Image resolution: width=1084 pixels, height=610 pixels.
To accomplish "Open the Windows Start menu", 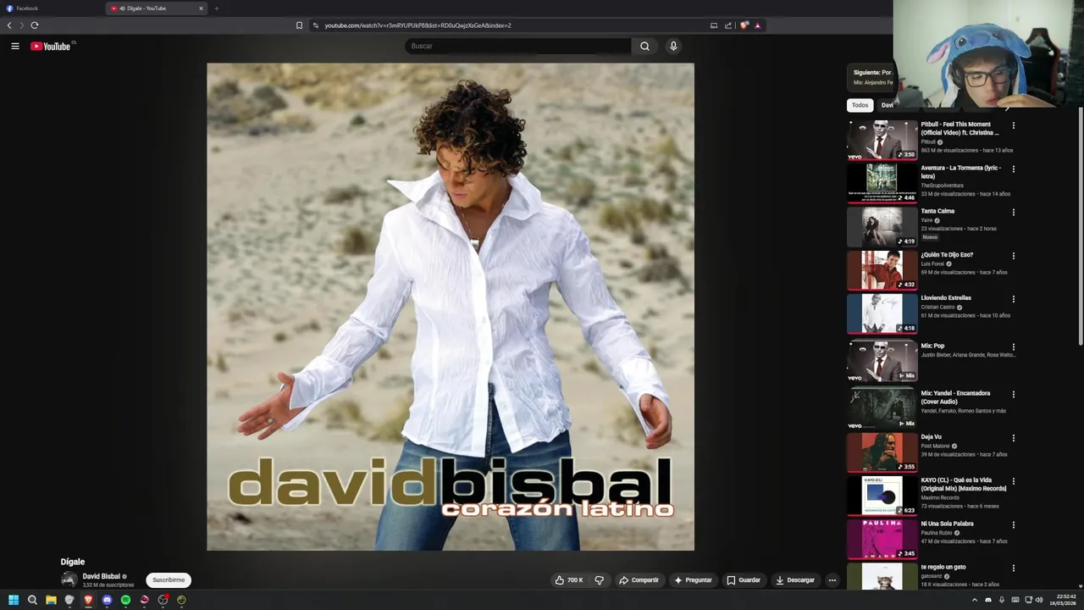I will coord(14,600).
